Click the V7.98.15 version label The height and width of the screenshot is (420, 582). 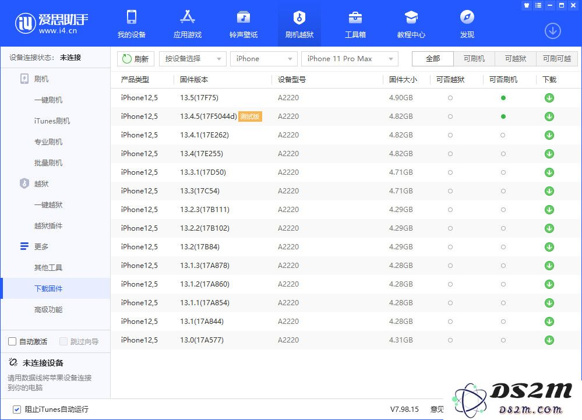[404, 410]
